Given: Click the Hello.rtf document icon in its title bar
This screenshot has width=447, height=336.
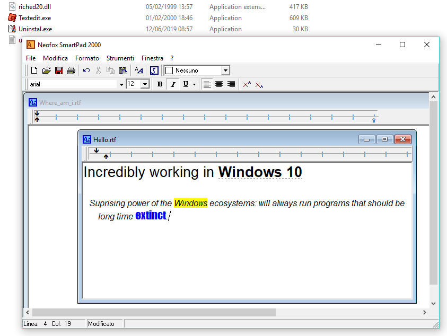Looking at the screenshot, I should coord(87,139).
